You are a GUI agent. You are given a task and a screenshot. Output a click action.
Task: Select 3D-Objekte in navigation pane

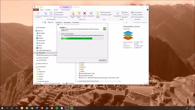coord(41,33)
